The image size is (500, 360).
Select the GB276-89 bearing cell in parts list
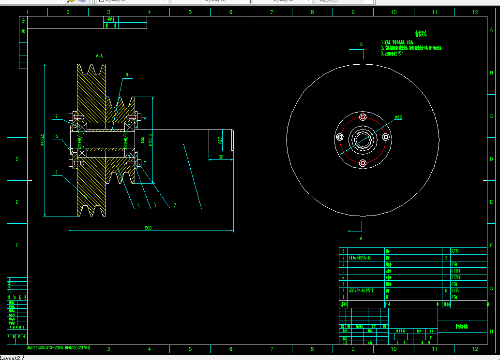click(360, 258)
